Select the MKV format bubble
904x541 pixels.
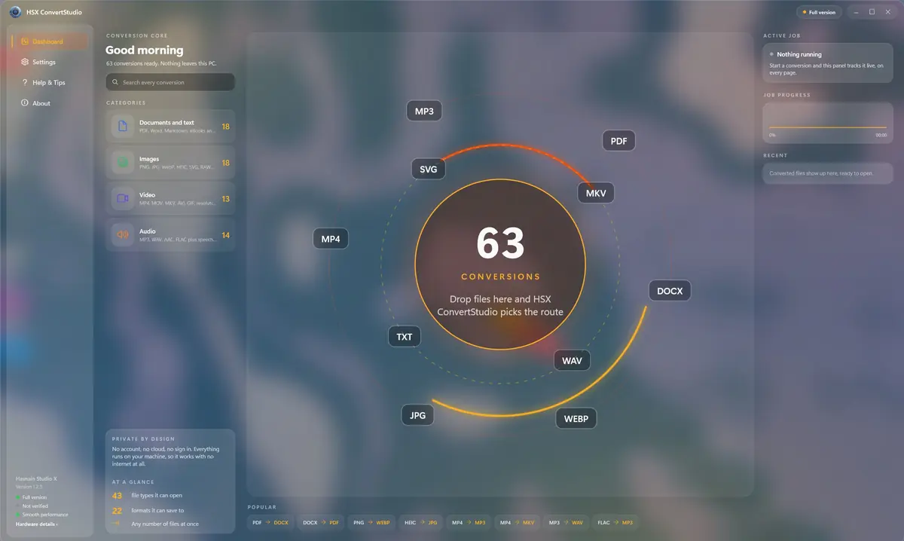click(x=596, y=193)
